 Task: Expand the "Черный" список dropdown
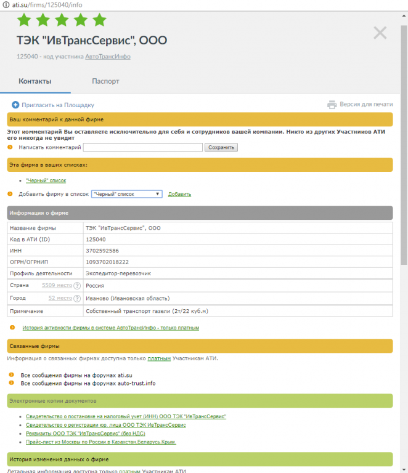tap(127, 194)
